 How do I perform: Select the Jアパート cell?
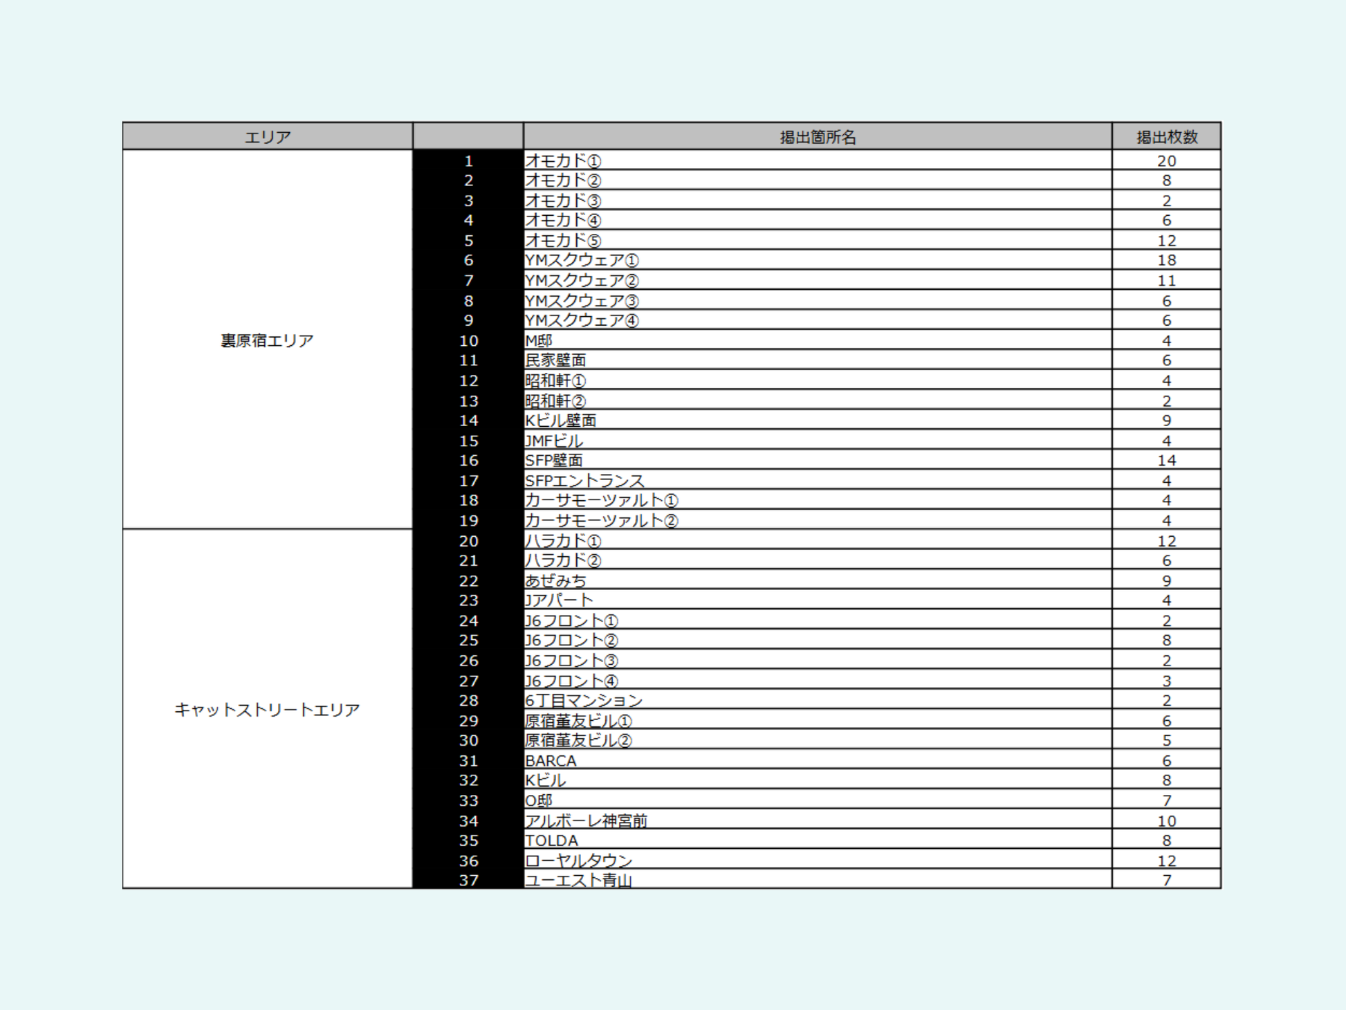pos(818,600)
